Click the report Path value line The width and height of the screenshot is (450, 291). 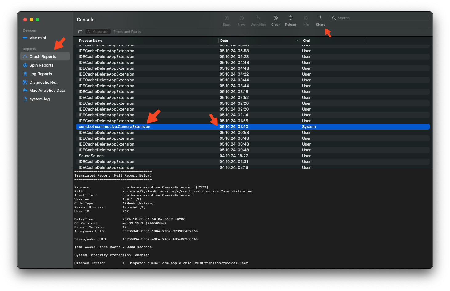(187, 192)
